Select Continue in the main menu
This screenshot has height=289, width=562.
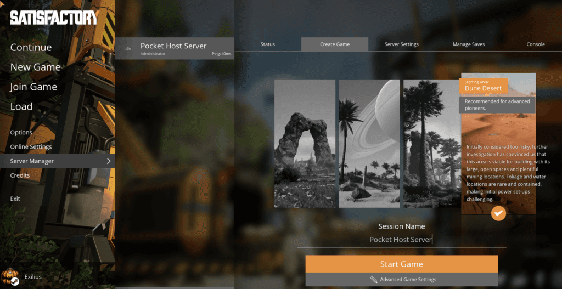pos(31,47)
